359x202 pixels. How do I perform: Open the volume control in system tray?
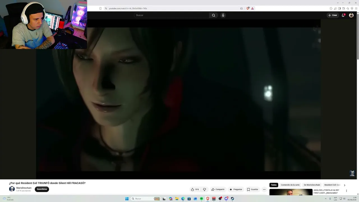tap(344, 199)
